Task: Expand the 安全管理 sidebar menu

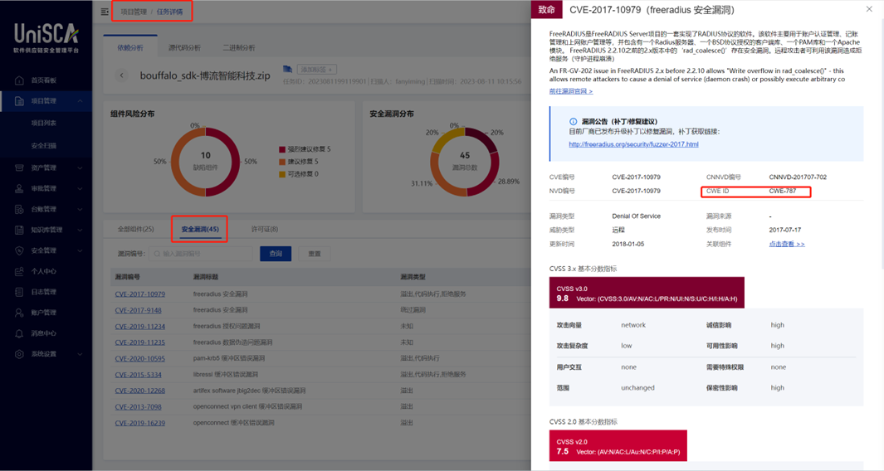Action: point(80,250)
